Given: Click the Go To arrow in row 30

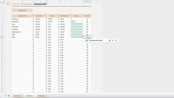Looking at the screenshot, I should (87, 79).
